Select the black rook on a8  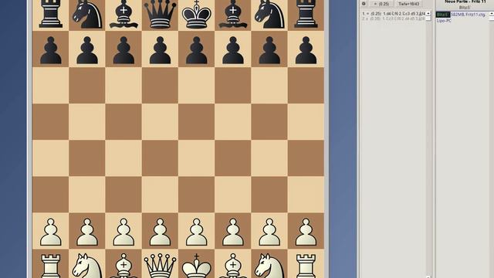pyautogui.click(x=50, y=14)
